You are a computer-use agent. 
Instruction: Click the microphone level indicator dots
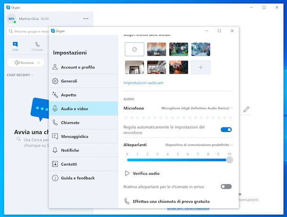coord(178,117)
